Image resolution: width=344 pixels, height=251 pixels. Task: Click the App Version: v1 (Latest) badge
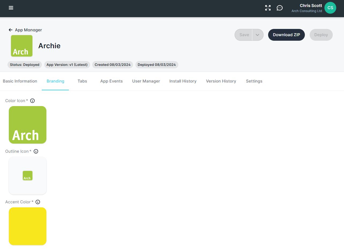67,65
